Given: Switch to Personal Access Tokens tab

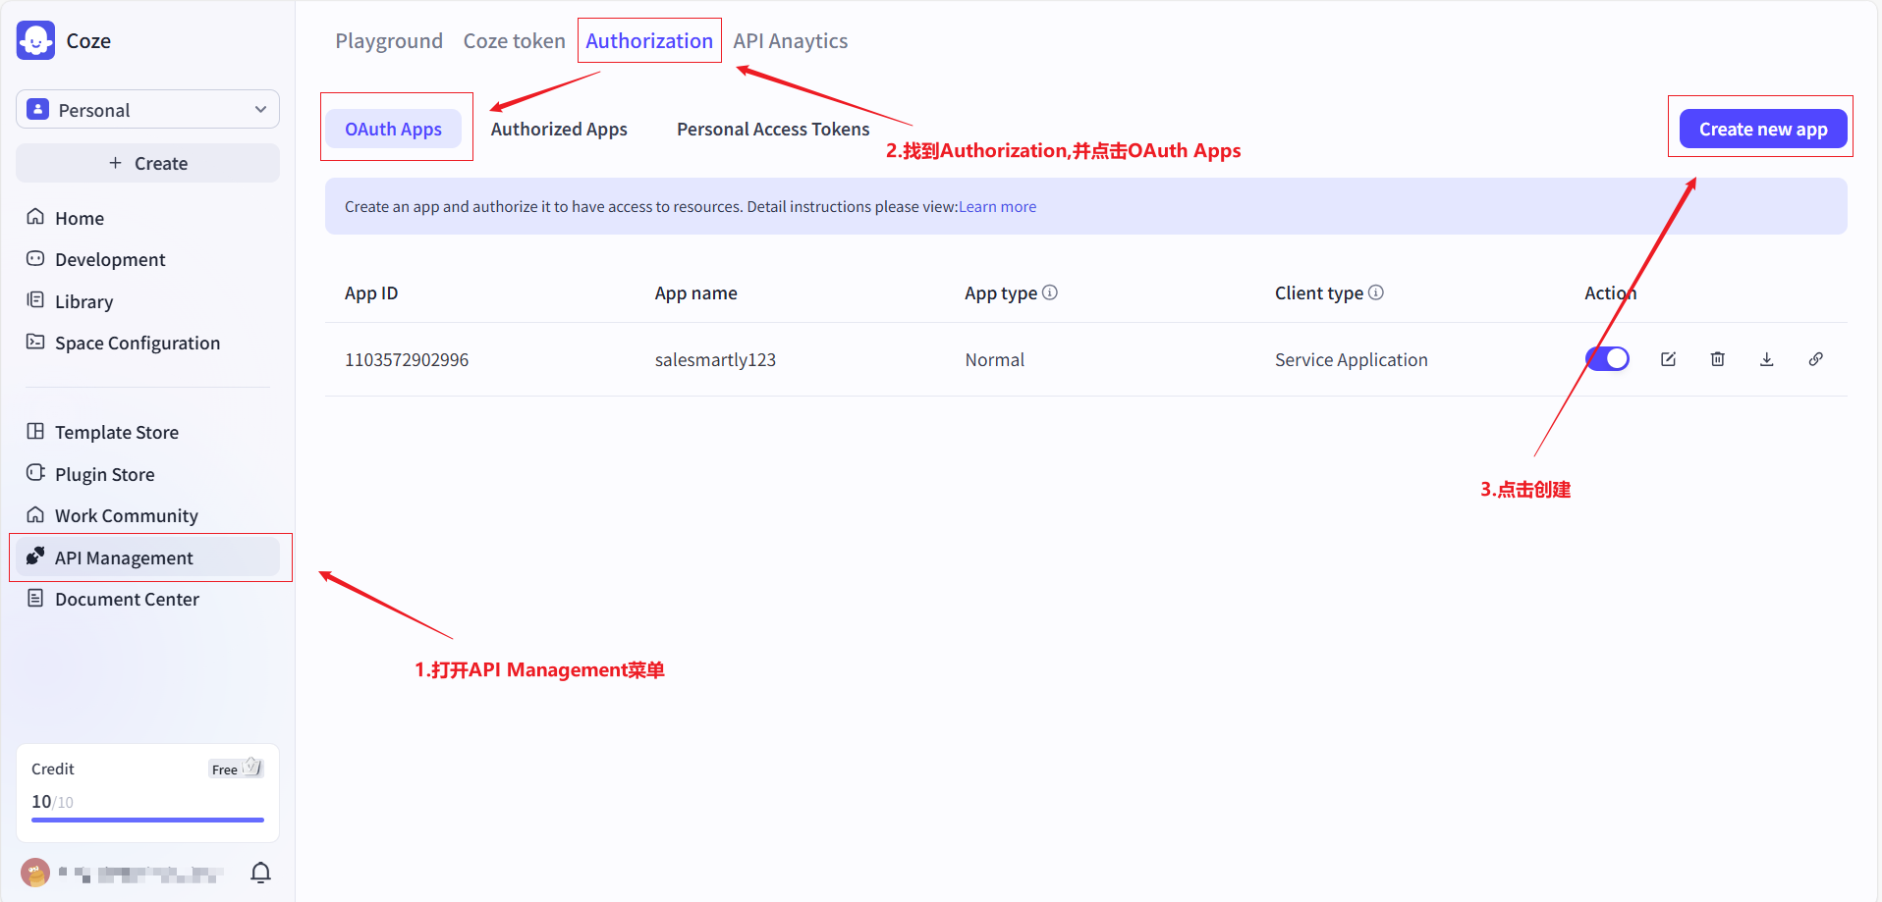Looking at the screenshot, I should 773,130.
